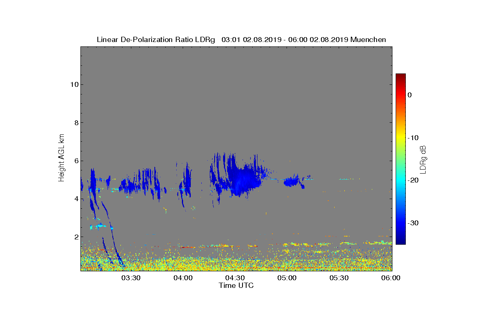Screen dimensions: 485x323
Task: Click the 06:00 time axis label
Action: point(391,278)
